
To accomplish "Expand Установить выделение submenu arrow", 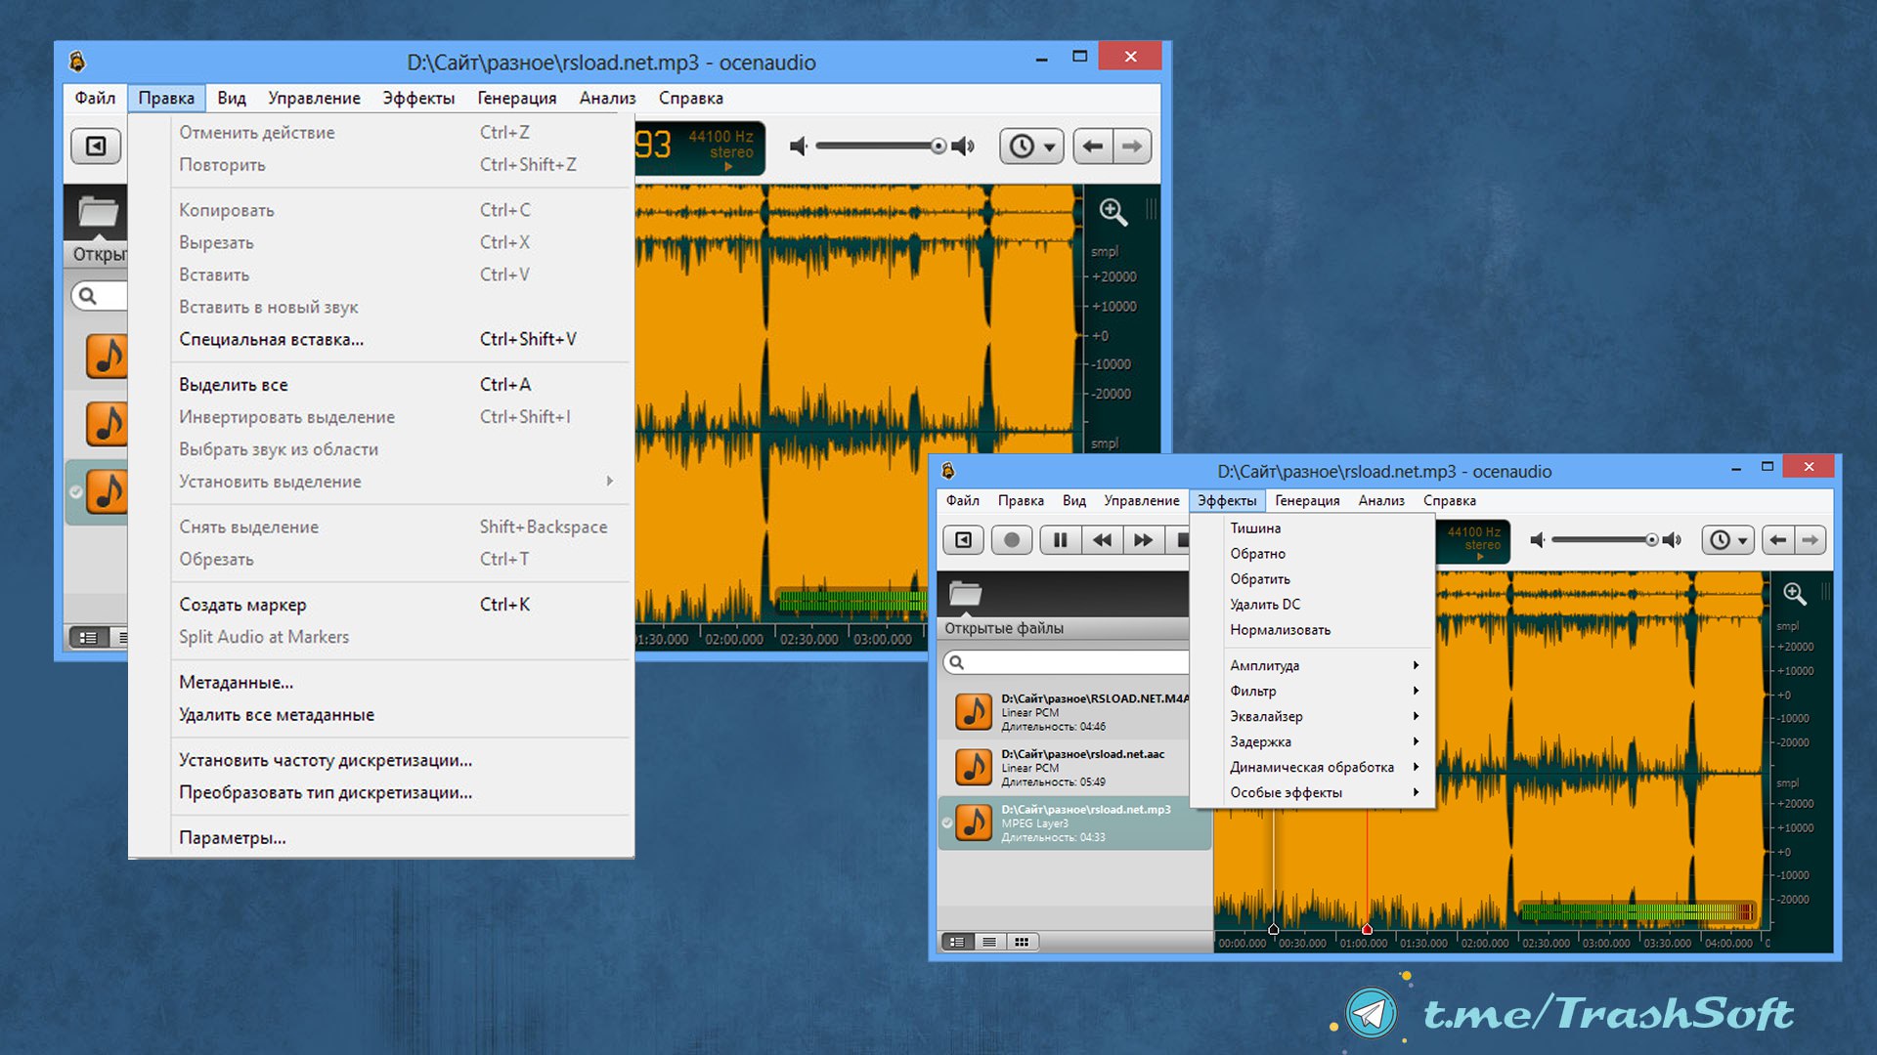I will point(609,481).
